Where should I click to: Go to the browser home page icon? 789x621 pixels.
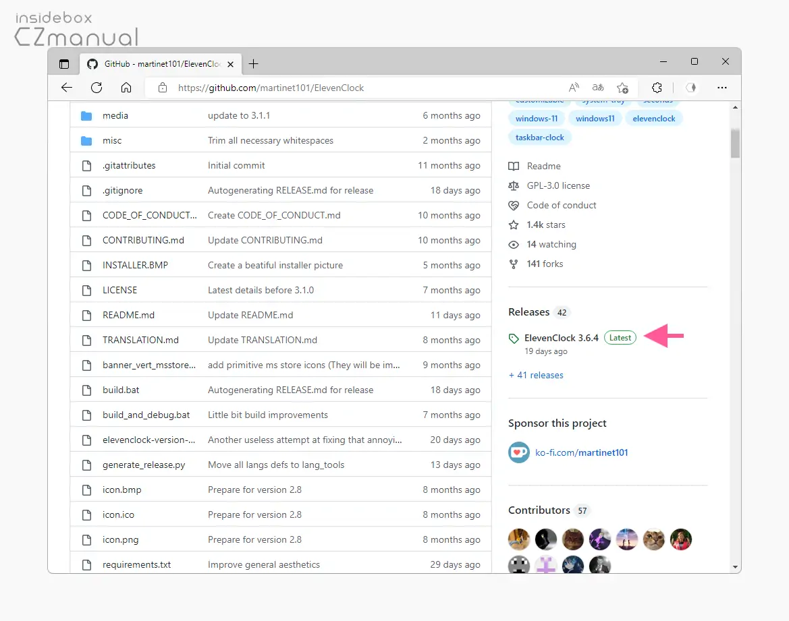click(126, 88)
